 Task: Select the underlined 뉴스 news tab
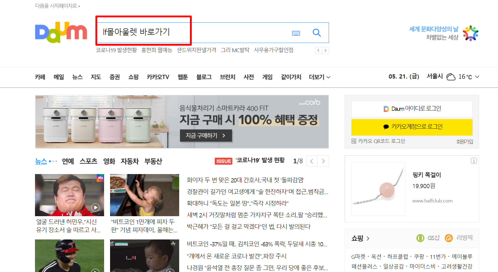41,161
